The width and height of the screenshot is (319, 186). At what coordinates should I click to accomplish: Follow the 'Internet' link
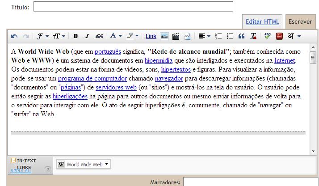click(285, 60)
